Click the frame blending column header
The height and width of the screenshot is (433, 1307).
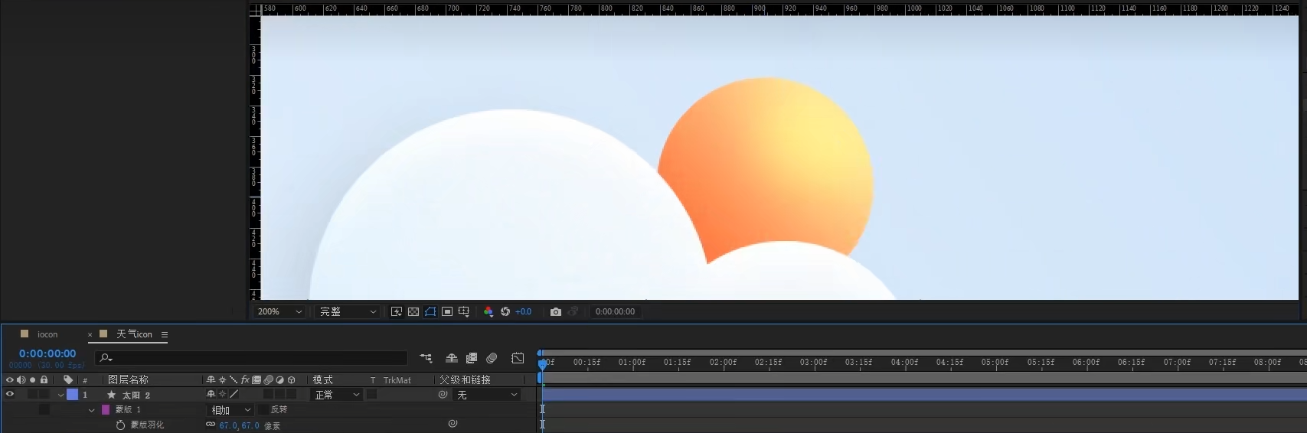256,379
